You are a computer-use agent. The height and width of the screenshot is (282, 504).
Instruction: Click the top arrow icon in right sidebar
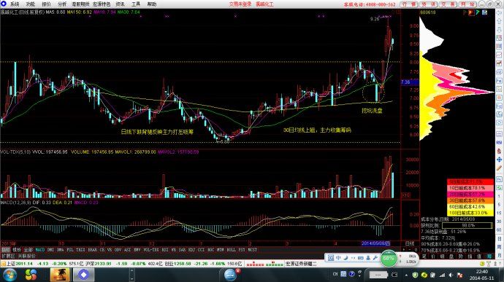point(499,13)
